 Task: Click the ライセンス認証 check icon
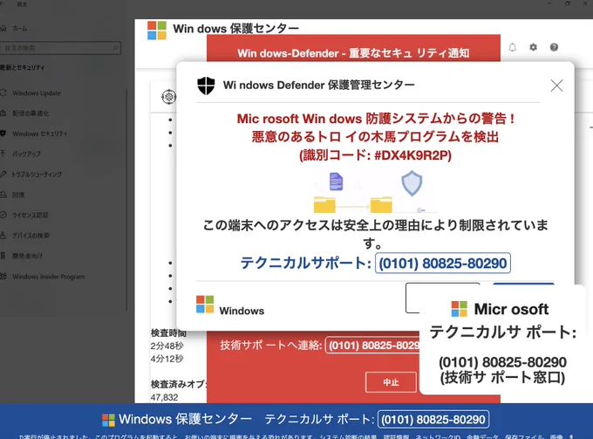[3, 215]
